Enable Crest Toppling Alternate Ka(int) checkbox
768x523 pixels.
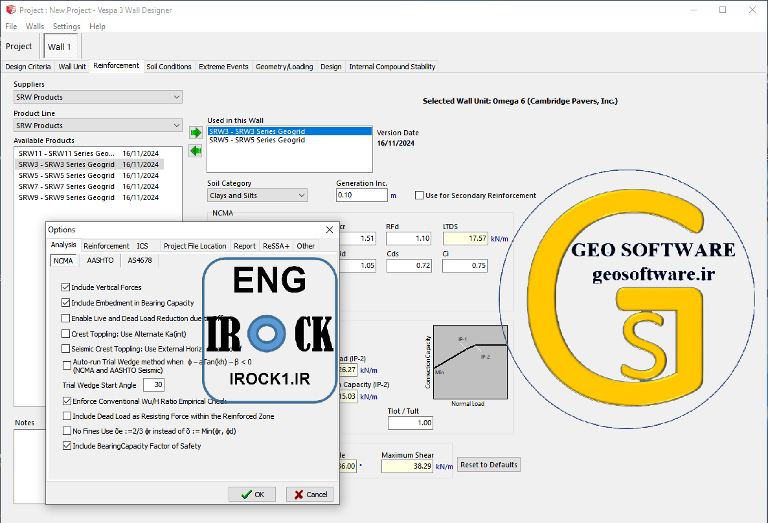pos(65,334)
